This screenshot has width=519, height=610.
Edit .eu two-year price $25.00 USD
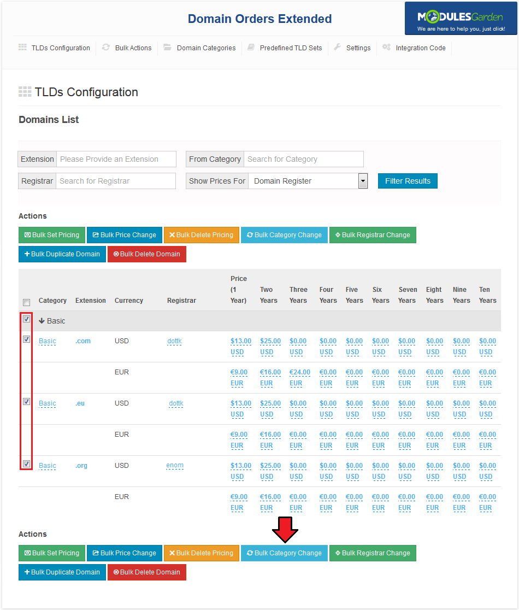[270, 409]
